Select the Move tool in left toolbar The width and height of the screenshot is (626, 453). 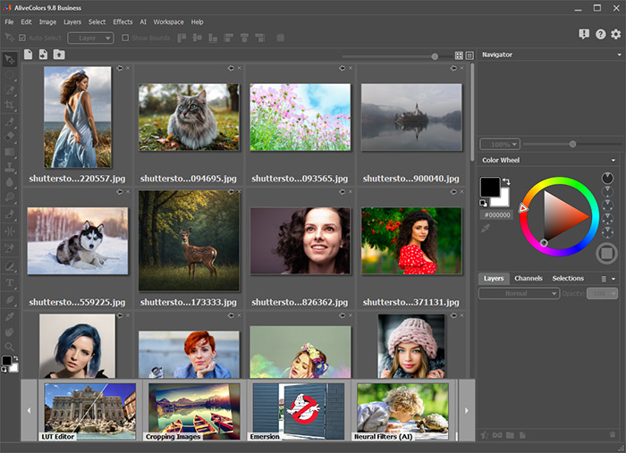pos(10,59)
